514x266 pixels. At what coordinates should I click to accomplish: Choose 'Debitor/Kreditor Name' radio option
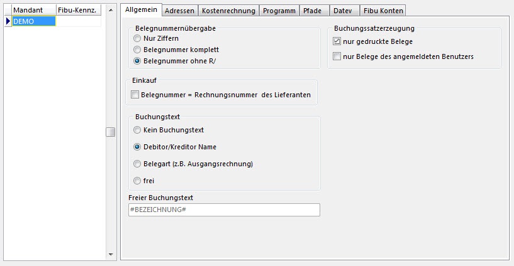pos(138,147)
